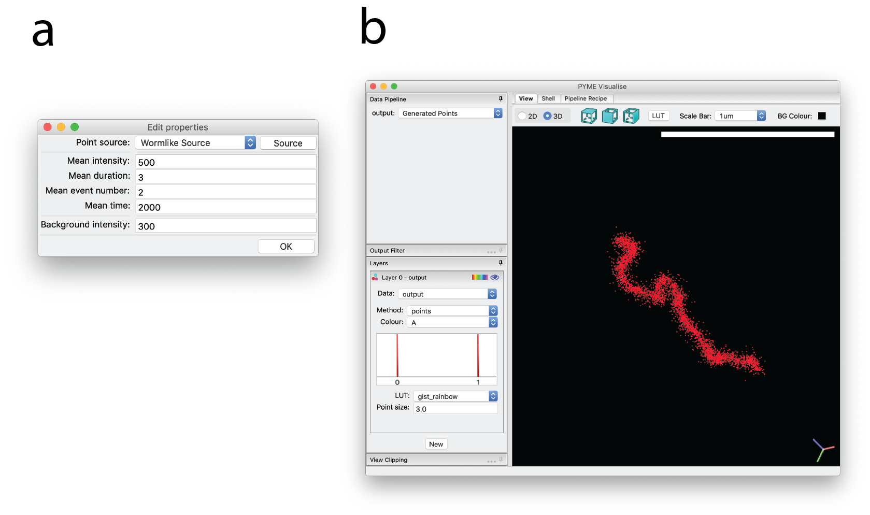Click the BG Colour black swatch
The height and width of the screenshot is (515, 870).
pyautogui.click(x=822, y=116)
